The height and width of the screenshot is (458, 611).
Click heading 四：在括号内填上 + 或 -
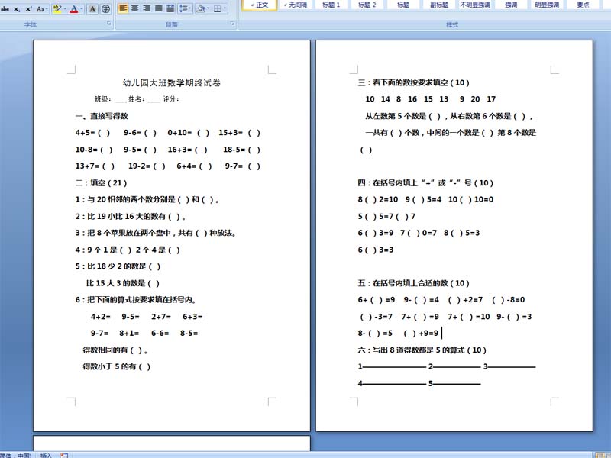pos(425,182)
